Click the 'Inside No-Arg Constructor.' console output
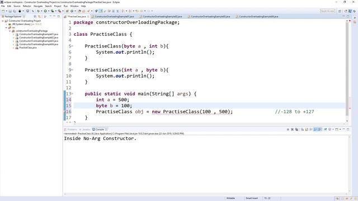The image size is (358, 201). pos(100,138)
